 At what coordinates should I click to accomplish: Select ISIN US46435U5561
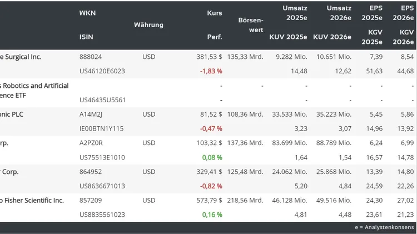tap(102, 100)
